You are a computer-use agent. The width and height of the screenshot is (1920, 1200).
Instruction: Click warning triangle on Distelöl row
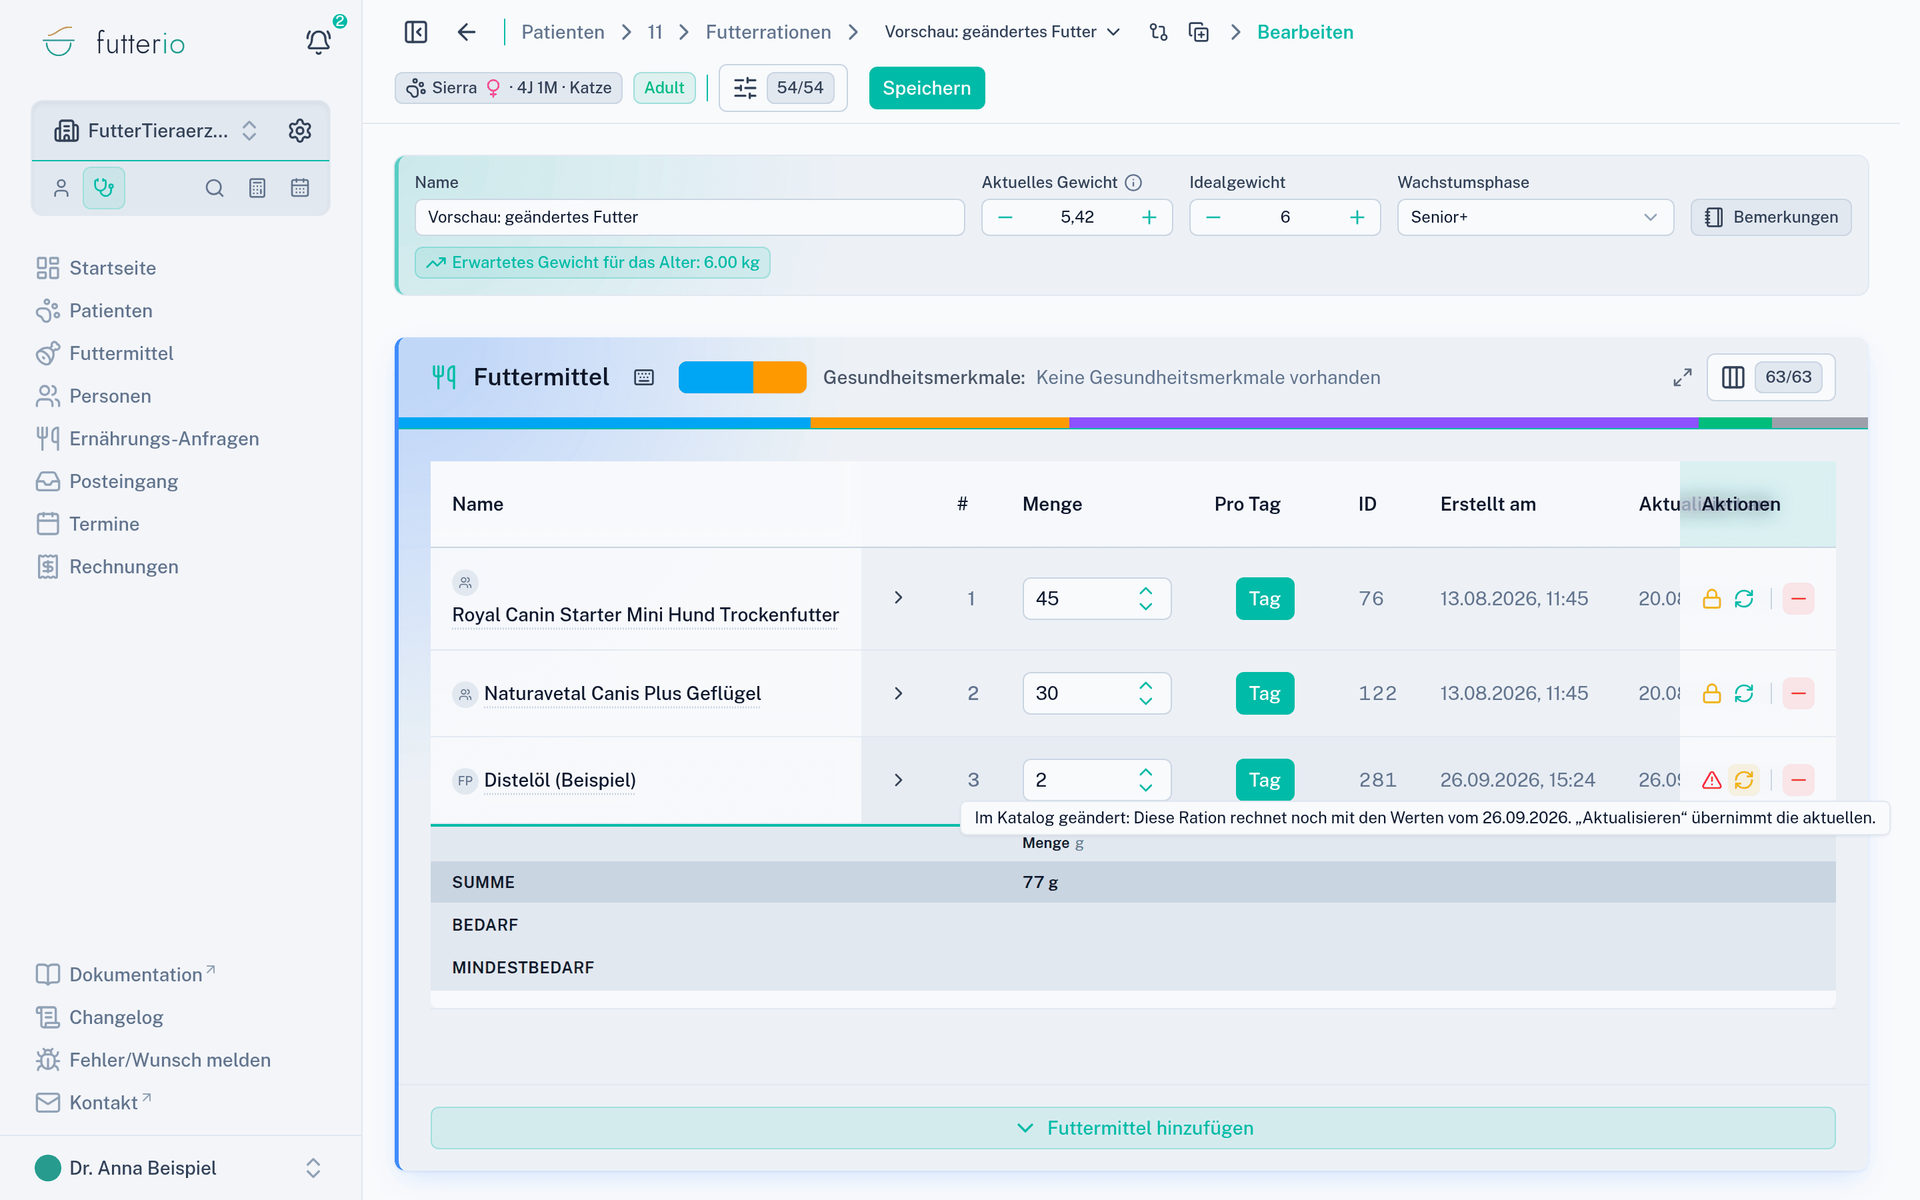point(1711,780)
